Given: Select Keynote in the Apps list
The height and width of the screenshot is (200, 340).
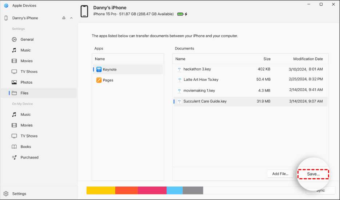Looking at the screenshot, I should [128, 69].
